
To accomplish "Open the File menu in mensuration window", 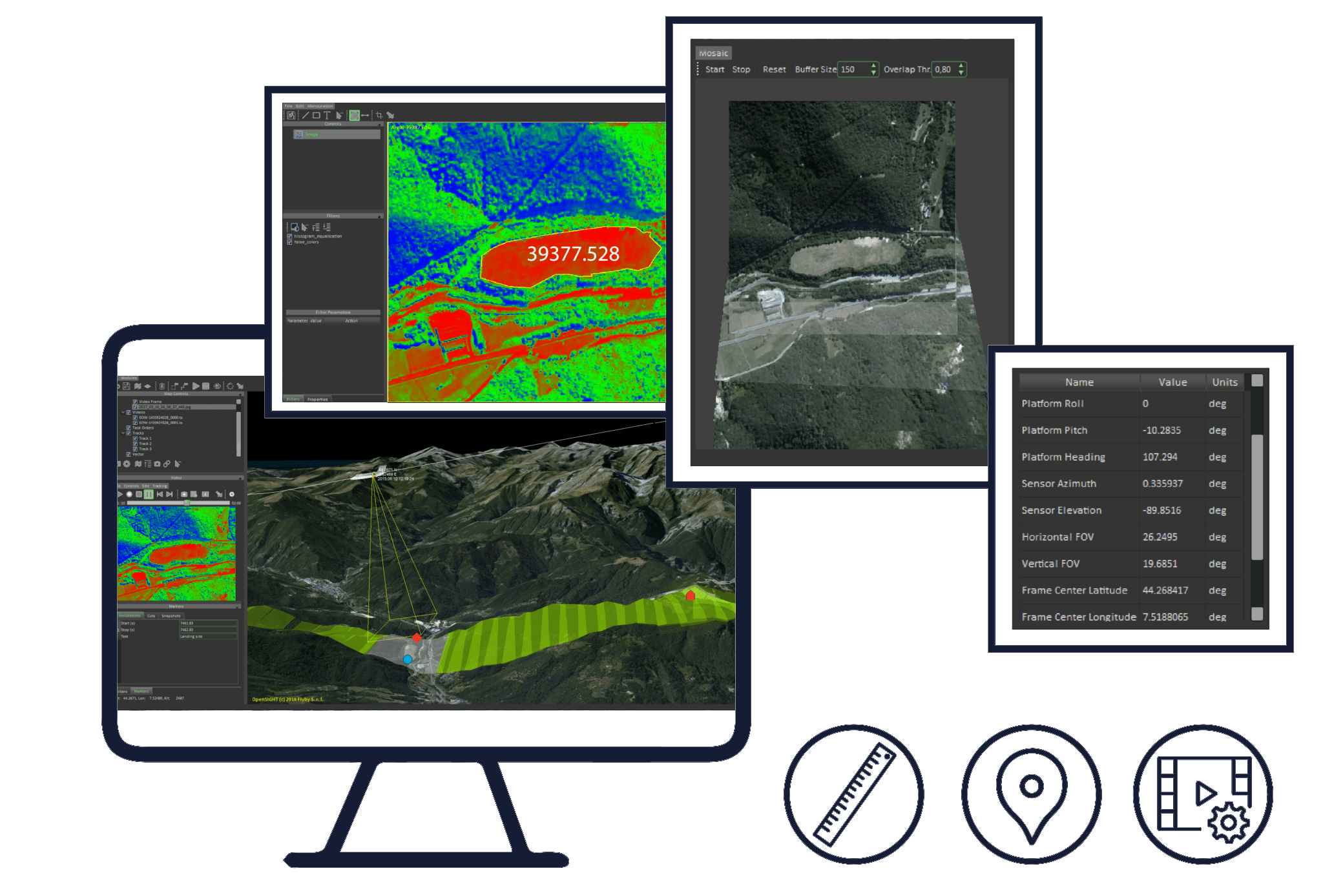I will coord(288,106).
